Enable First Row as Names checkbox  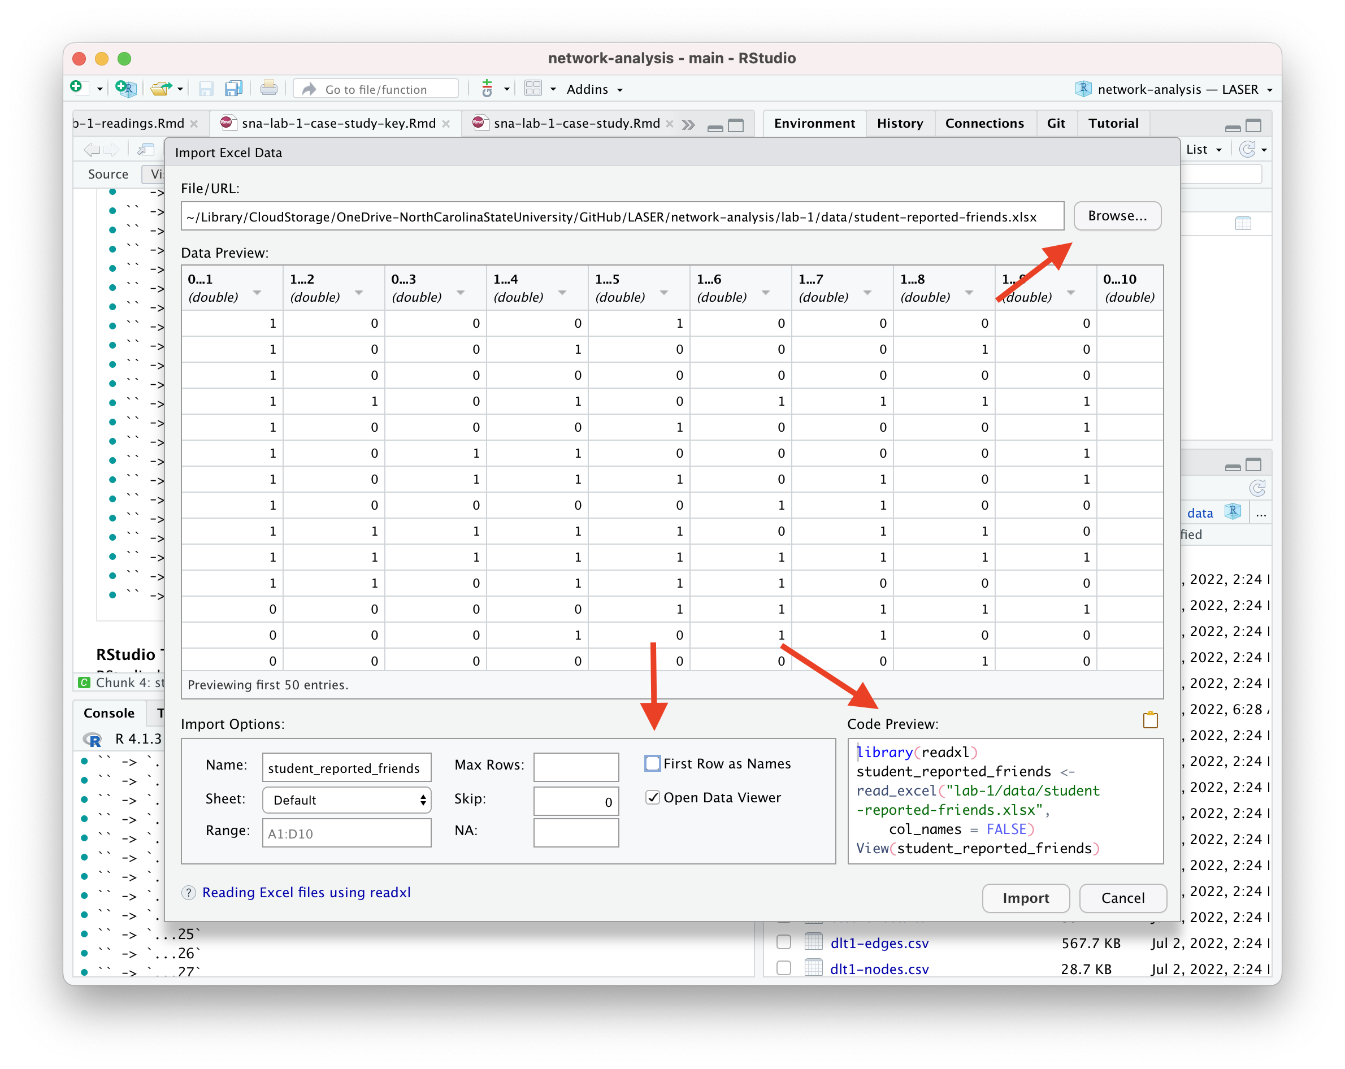(x=652, y=763)
